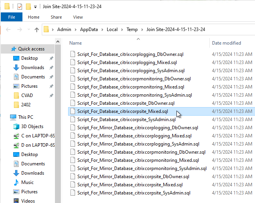The width and height of the screenshot is (255, 203).
Task: Expand the chevron after Admin in breadcrumb
Action: tap(75, 29)
